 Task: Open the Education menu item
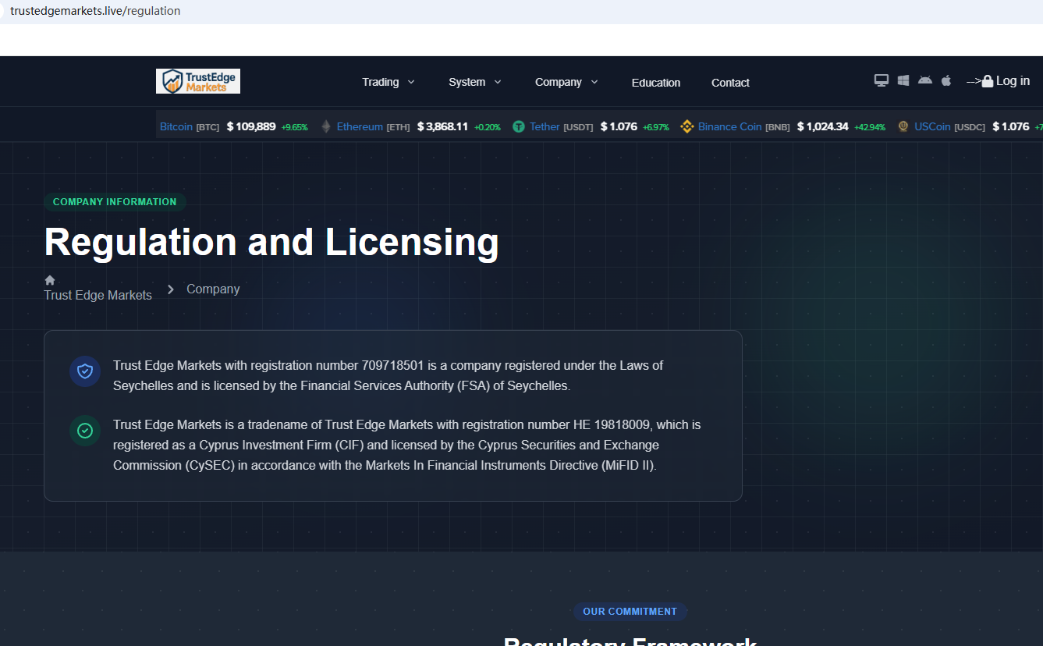(656, 83)
